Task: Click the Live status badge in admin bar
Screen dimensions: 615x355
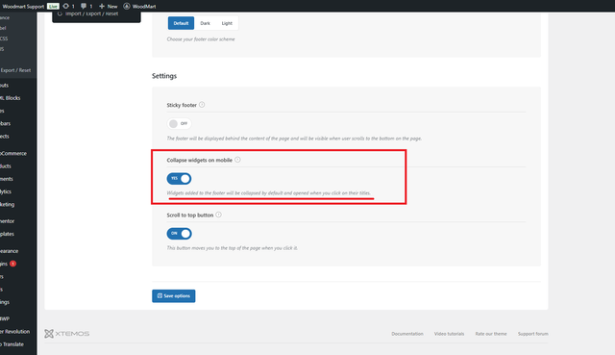Action: pyautogui.click(x=53, y=7)
